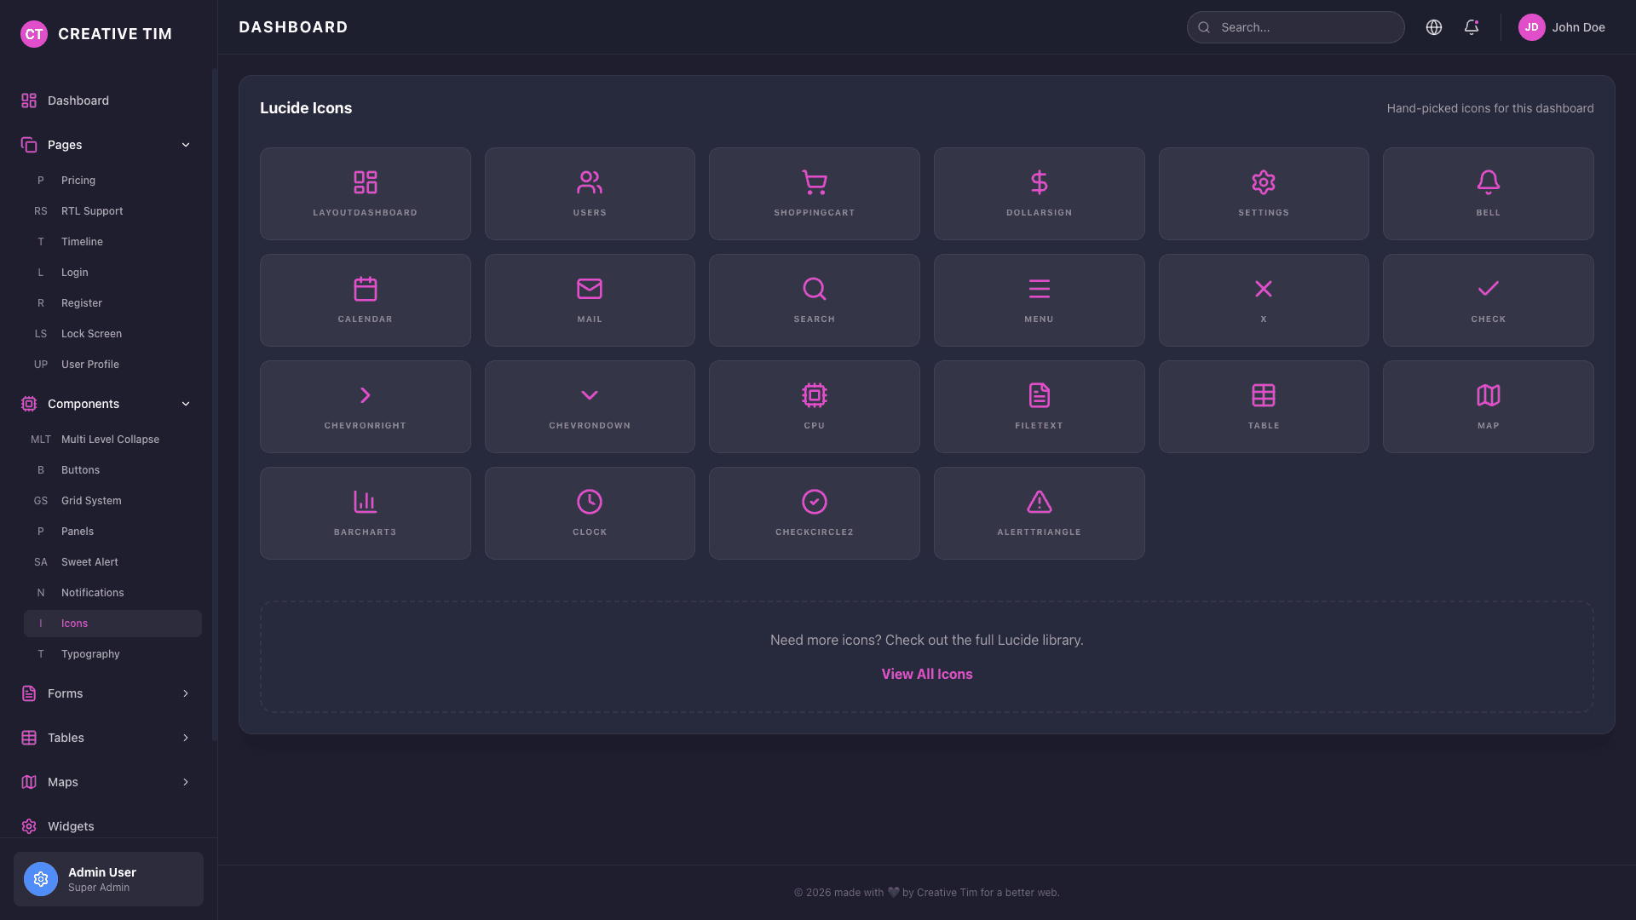Screen dimensions: 1636x920
Task: Click the globe language icon in the header
Action: (x=1434, y=27)
